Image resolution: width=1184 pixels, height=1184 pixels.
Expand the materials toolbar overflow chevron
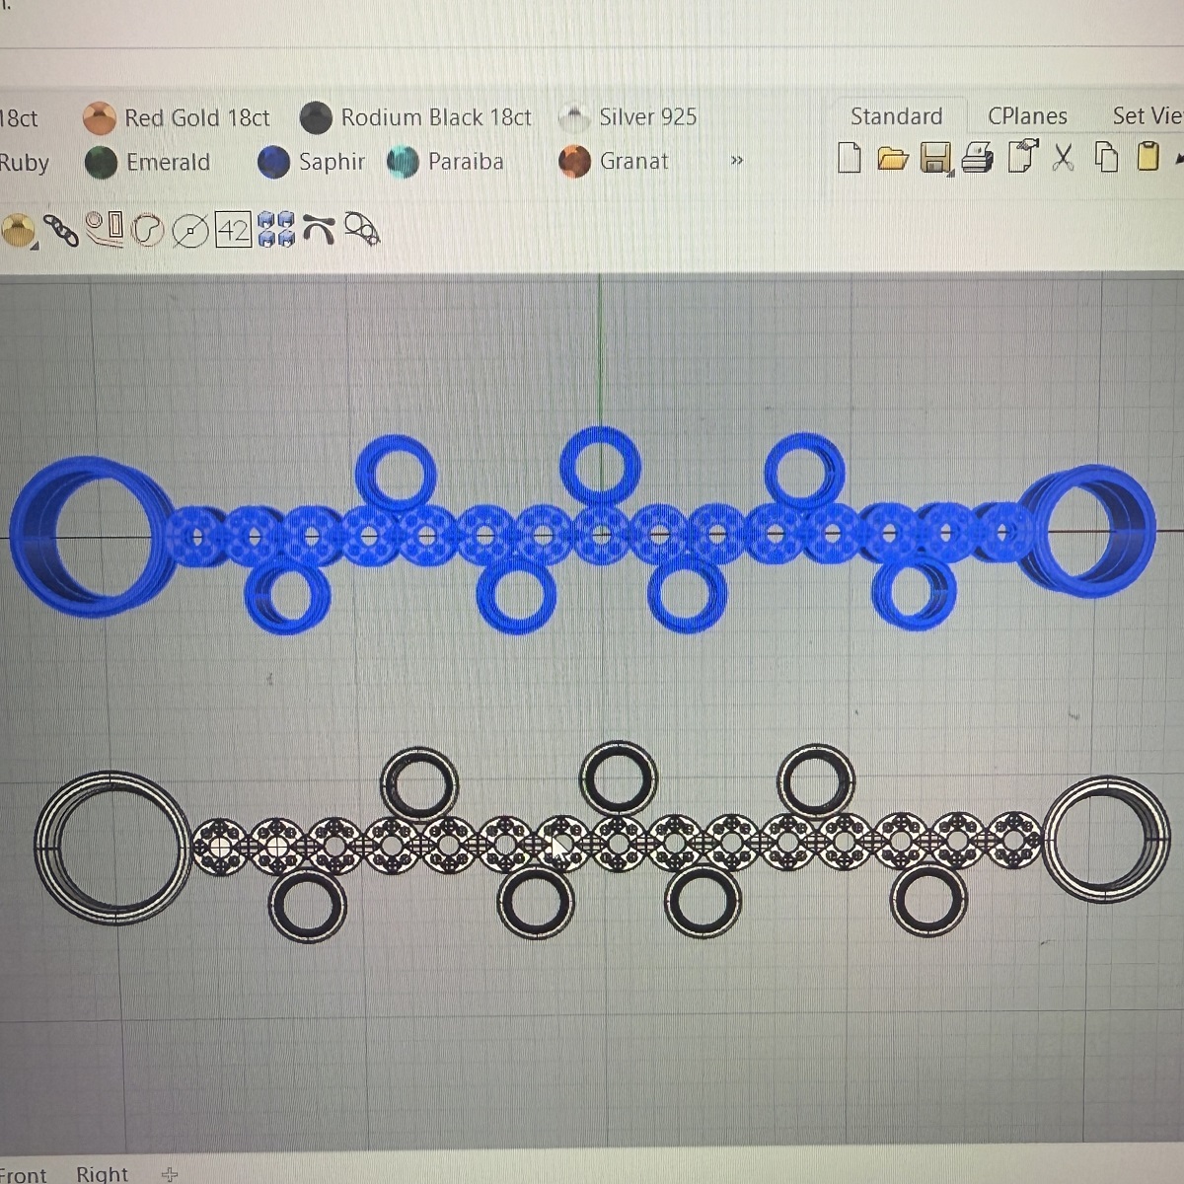click(x=736, y=161)
